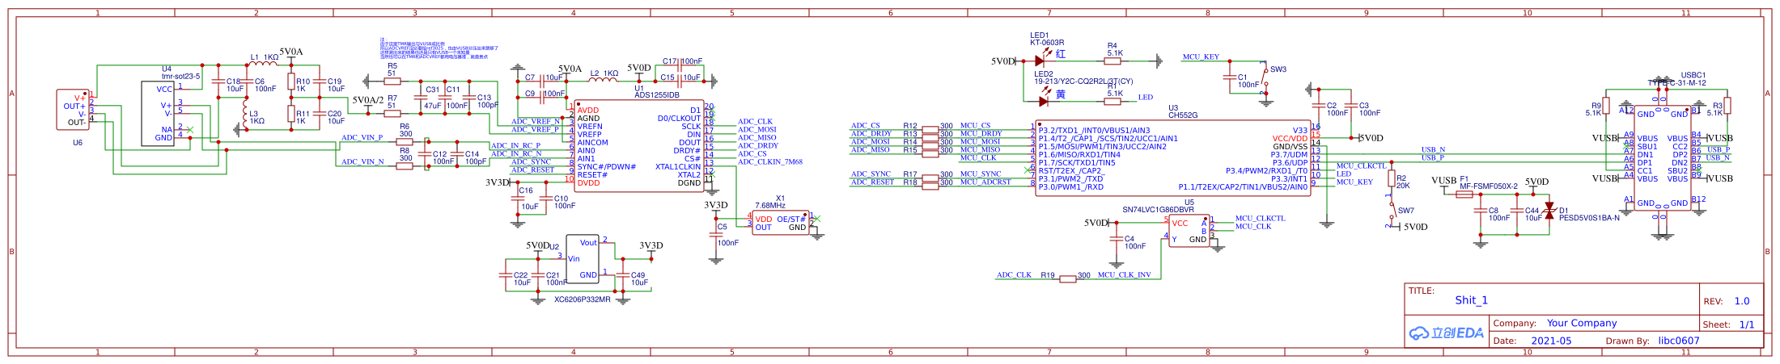Image resolution: width=1780 pixels, height=364 pixels.
Task: Click the EDA logo in title block
Action: 1447,333
